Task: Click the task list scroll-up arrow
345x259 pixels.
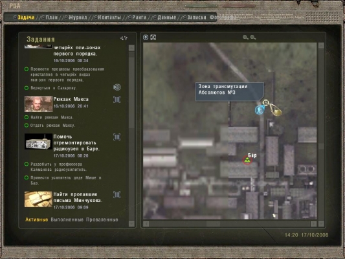Action: click(131, 48)
